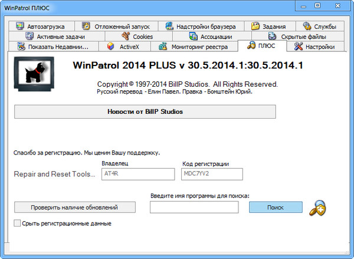Click the Поиск button
The height and width of the screenshot is (259, 354).
tap(276, 207)
